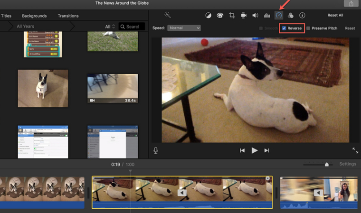Click the Reset All button
The height and width of the screenshot is (213, 361).
click(x=335, y=15)
